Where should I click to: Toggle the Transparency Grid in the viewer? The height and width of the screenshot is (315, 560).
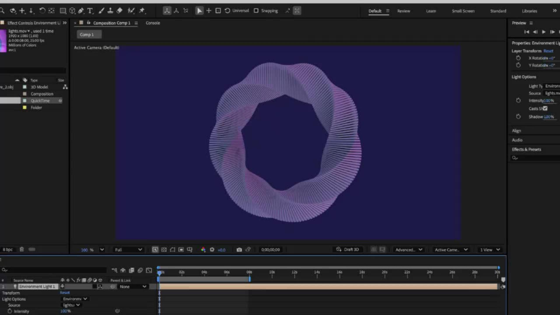coord(164,250)
